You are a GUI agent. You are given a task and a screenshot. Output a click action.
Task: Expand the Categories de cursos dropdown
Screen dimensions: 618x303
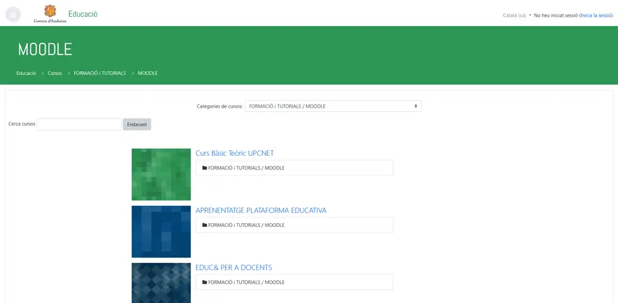[x=332, y=106]
